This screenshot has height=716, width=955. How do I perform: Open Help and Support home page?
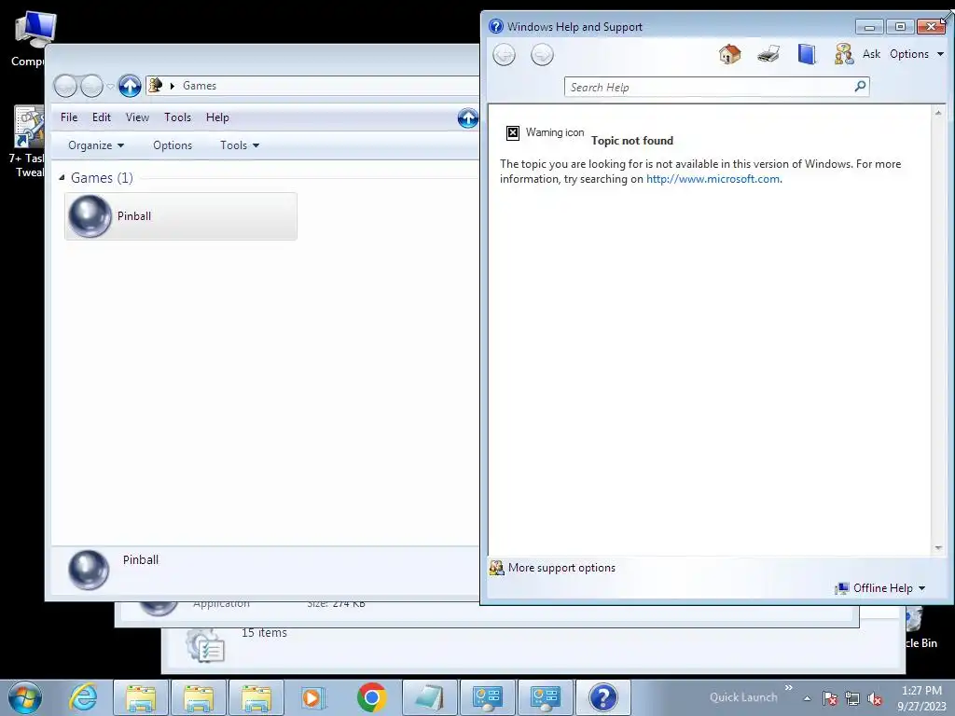[x=729, y=54]
